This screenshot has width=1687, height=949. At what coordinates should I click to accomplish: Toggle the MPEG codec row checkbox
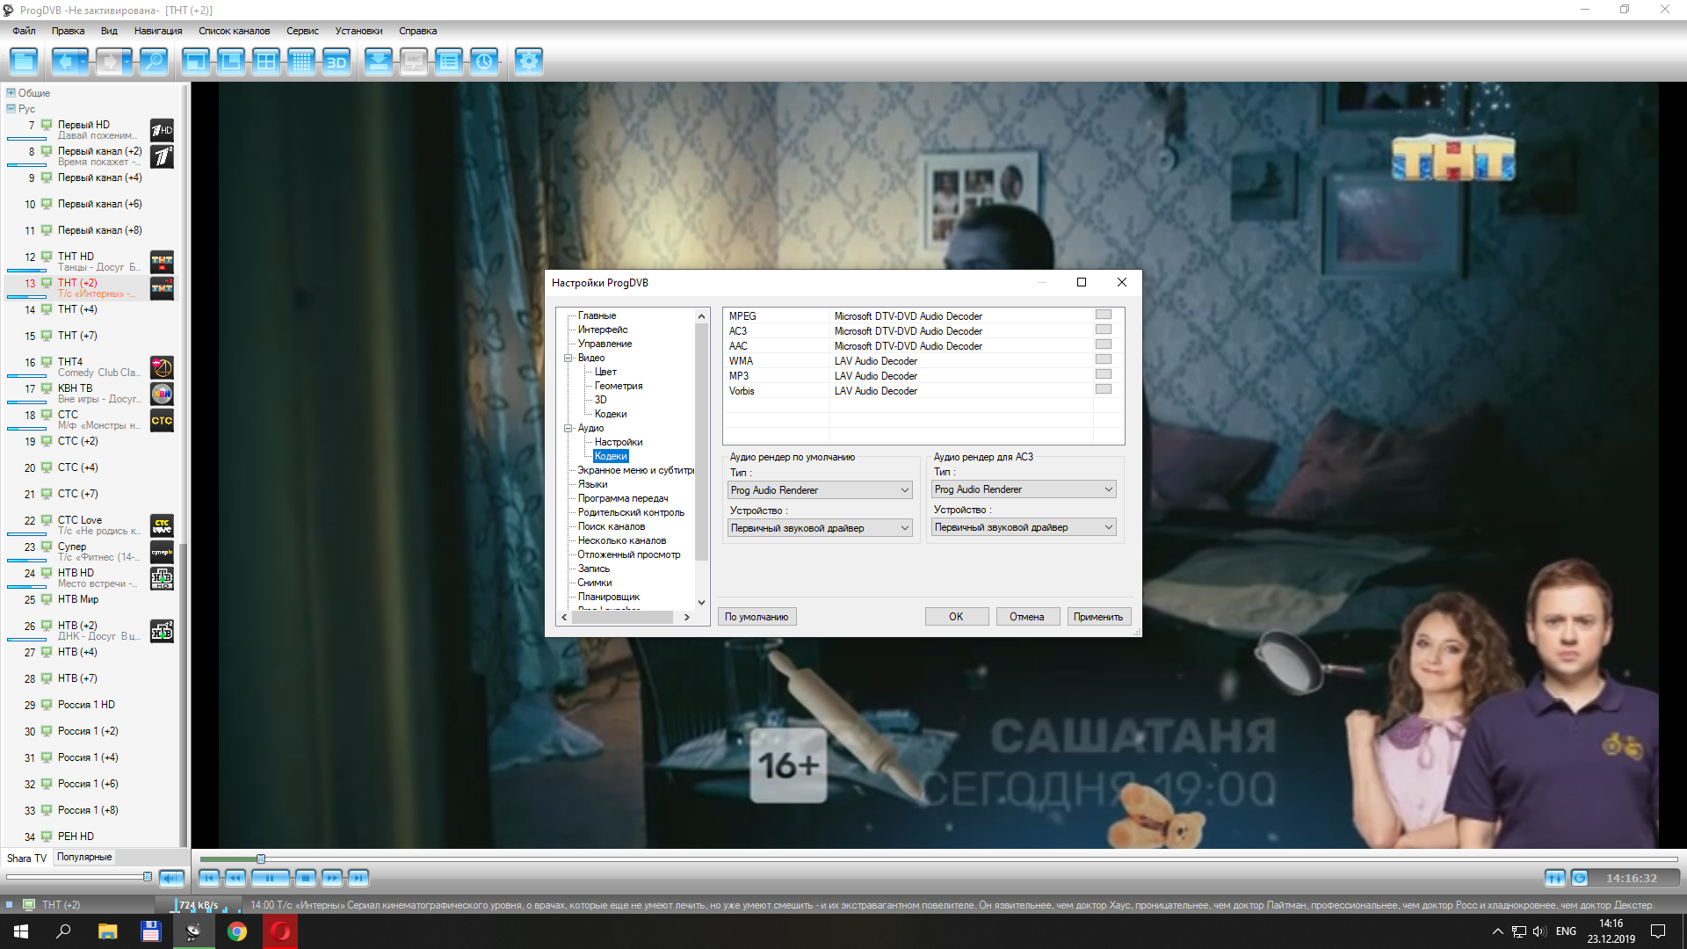(1104, 315)
